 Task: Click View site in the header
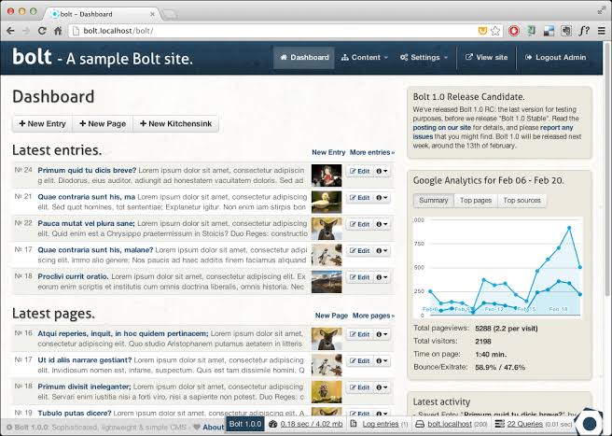(486, 58)
